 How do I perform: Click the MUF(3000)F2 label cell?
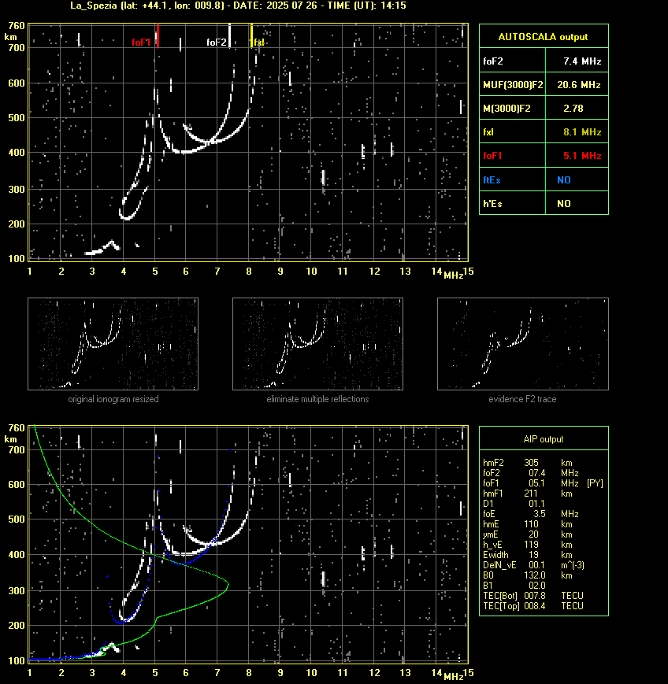[513, 85]
